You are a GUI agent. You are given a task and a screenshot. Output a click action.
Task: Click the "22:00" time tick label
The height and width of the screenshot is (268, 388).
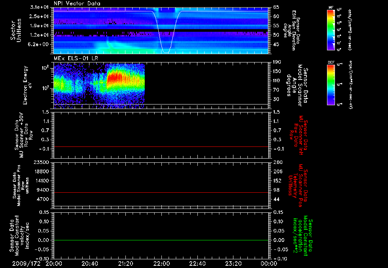[x=161, y=263]
